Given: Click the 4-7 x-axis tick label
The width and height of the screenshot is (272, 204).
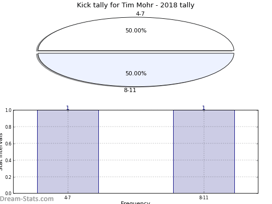Looking at the screenshot, I should tap(67, 198).
